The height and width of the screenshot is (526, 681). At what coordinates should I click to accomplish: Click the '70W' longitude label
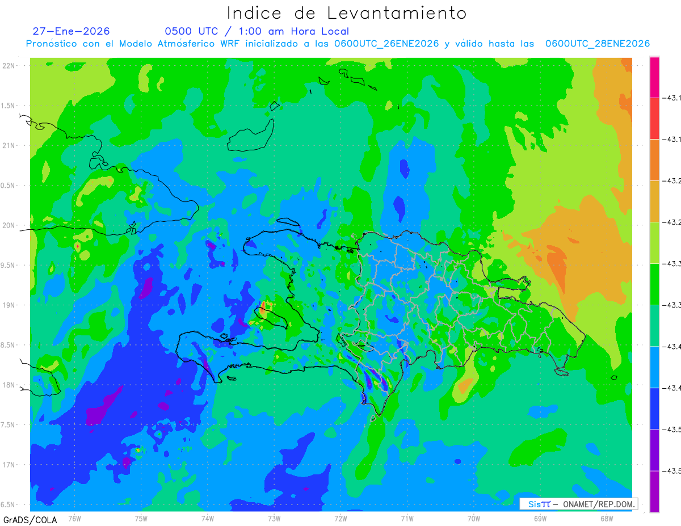point(474,518)
